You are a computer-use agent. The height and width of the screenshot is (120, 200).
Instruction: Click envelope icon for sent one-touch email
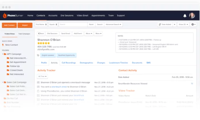tap(38, 87)
